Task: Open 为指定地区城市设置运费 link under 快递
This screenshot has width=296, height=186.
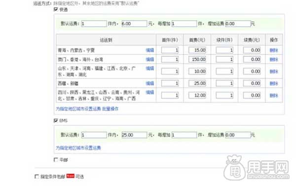Action: pyautogui.click(x=78, y=109)
